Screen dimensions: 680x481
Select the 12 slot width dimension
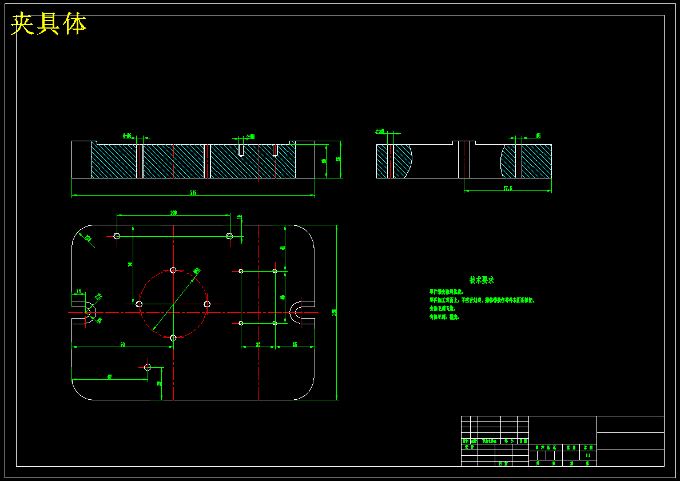pos(78,292)
